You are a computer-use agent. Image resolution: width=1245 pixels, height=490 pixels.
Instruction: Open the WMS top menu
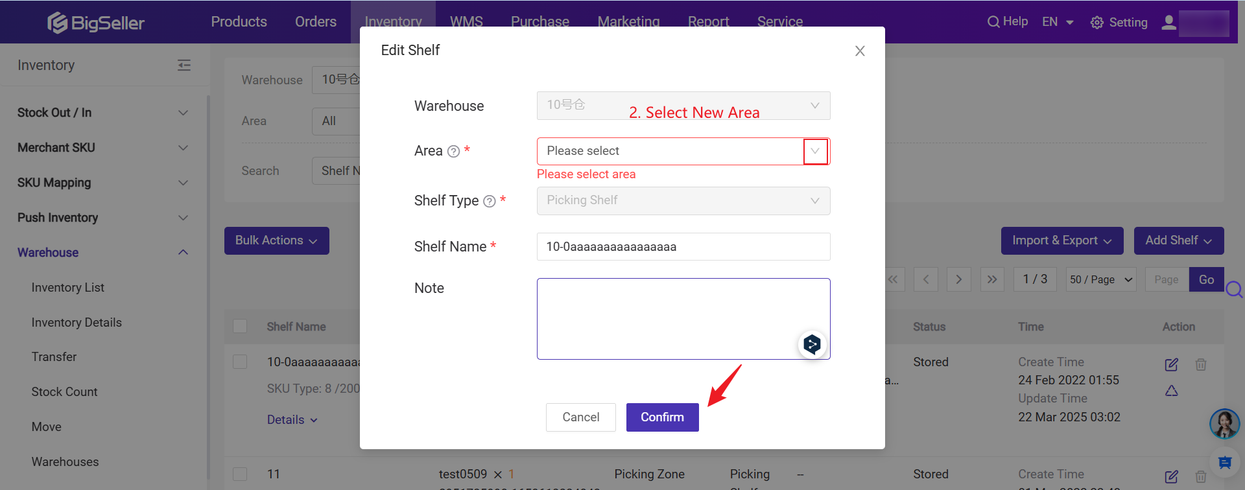pos(466,22)
